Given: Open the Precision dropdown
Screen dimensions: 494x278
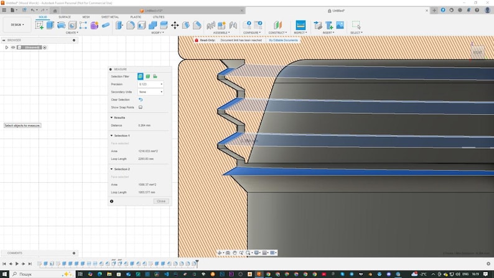Looking at the screenshot, I should point(151,84).
